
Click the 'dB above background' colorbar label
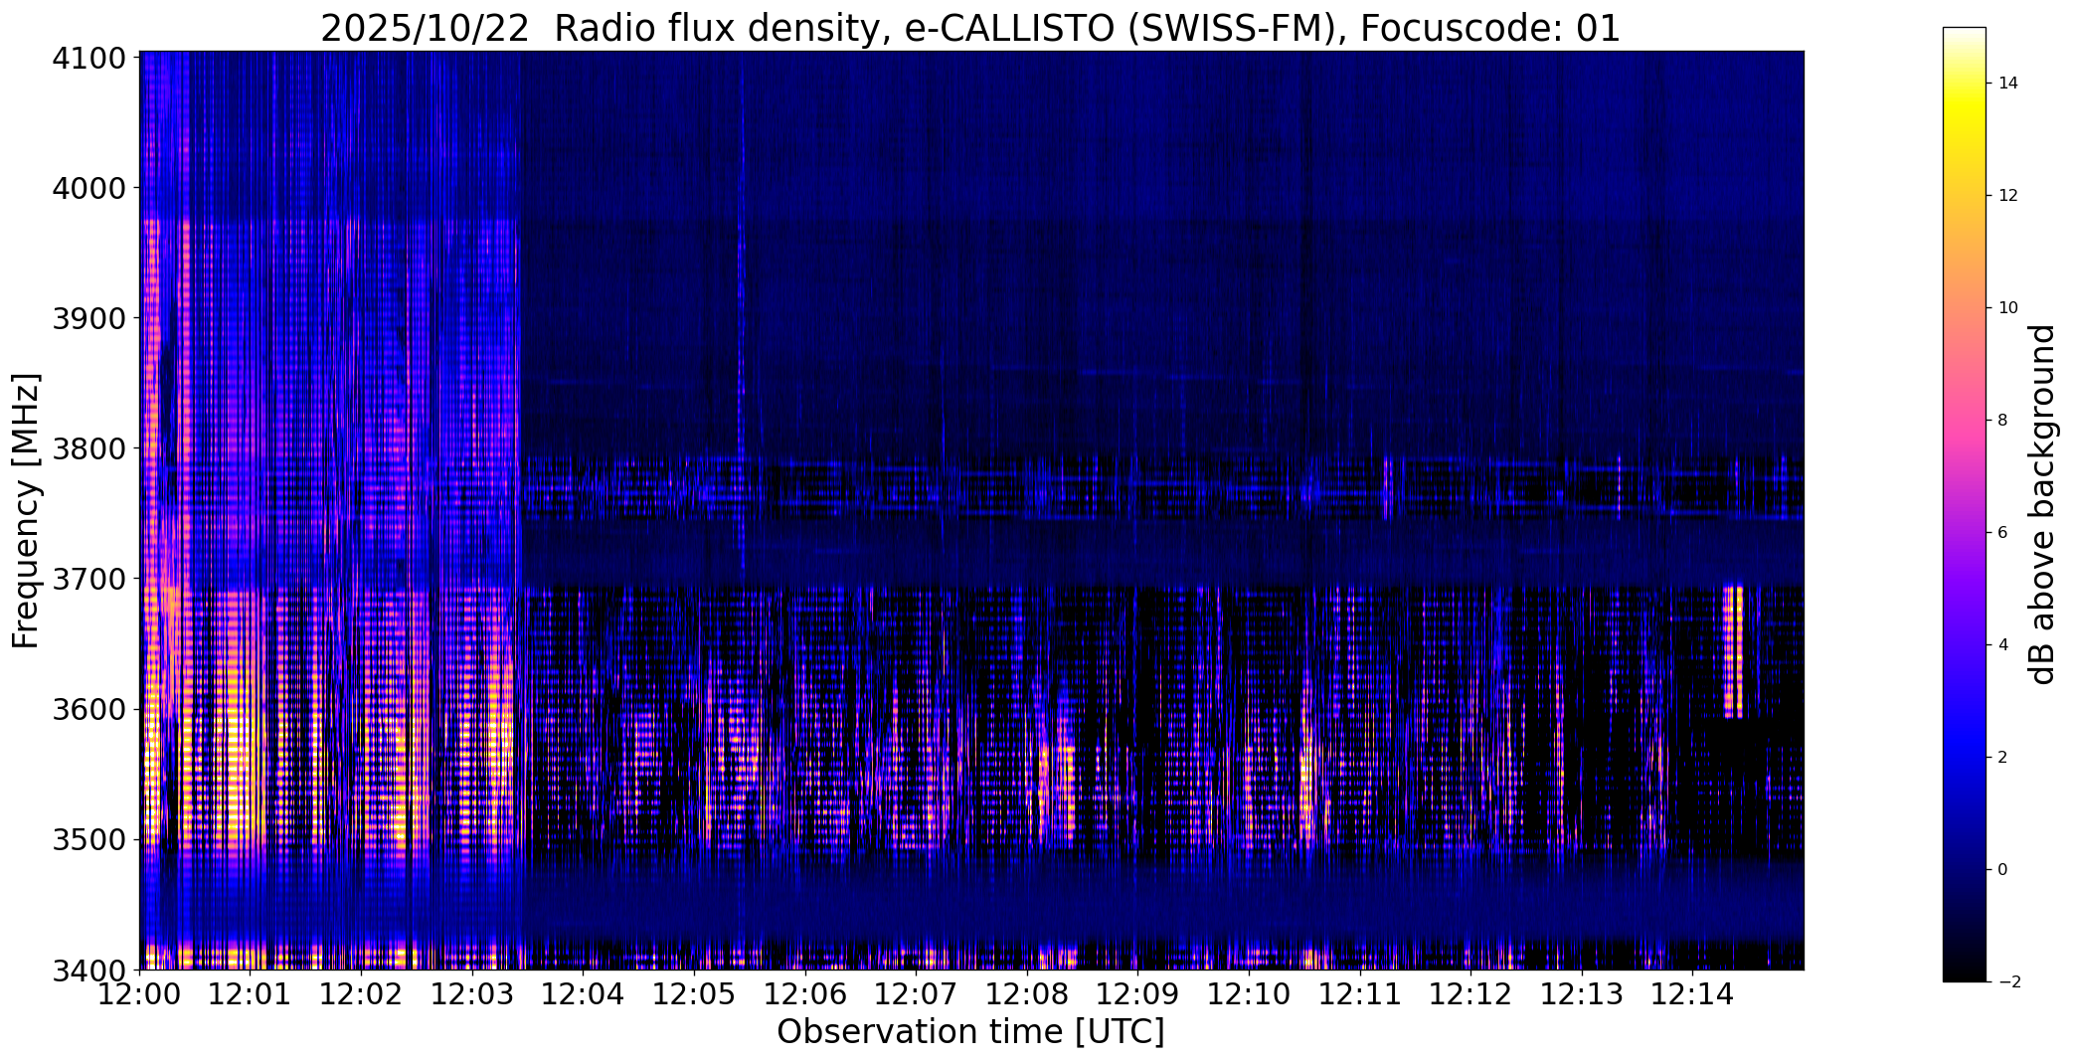[2042, 504]
